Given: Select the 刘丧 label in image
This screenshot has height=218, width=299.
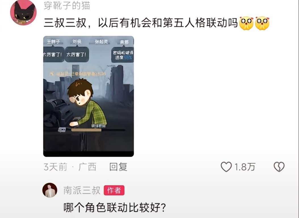Looking at the screenshot, I should point(77,41).
